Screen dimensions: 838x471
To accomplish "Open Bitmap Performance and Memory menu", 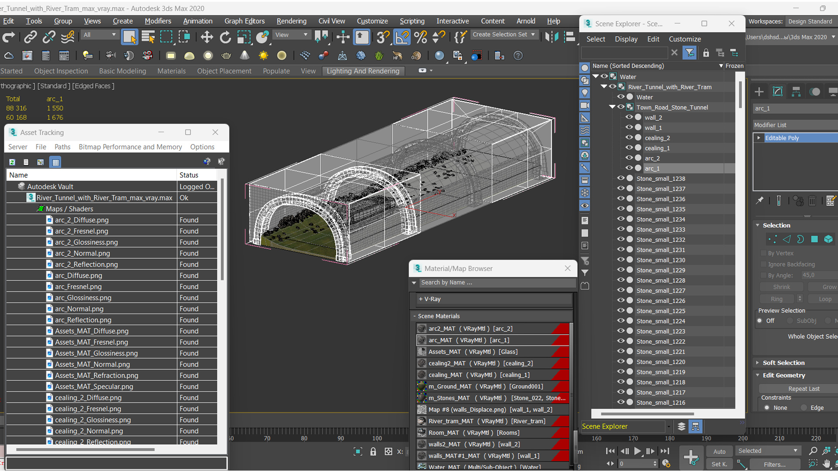I will [130, 147].
